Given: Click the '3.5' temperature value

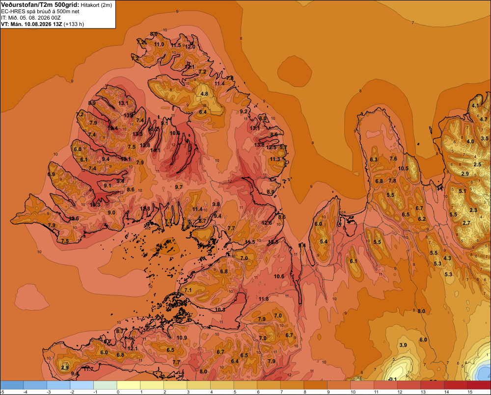Looking at the screenshot, I should pyautogui.click(x=485, y=138).
